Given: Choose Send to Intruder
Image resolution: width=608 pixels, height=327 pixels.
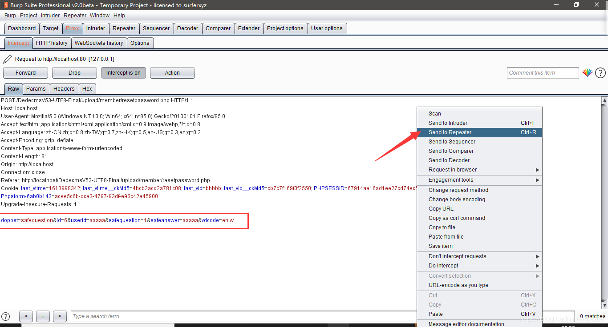Looking at the screenshot, I should (479, 123).
